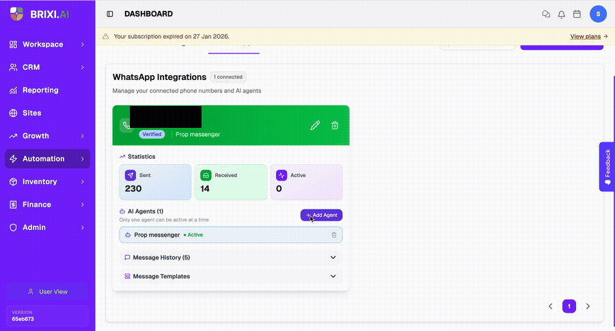Click the CRM people icon
The image size is (615, 331).
(x=14, y=67)
